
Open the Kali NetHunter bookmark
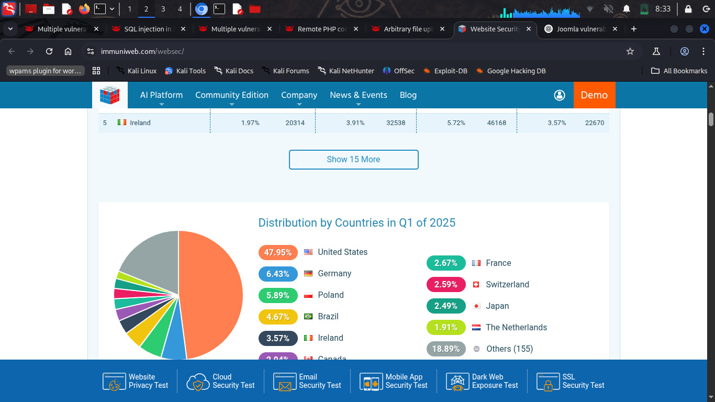click(346, 71)
